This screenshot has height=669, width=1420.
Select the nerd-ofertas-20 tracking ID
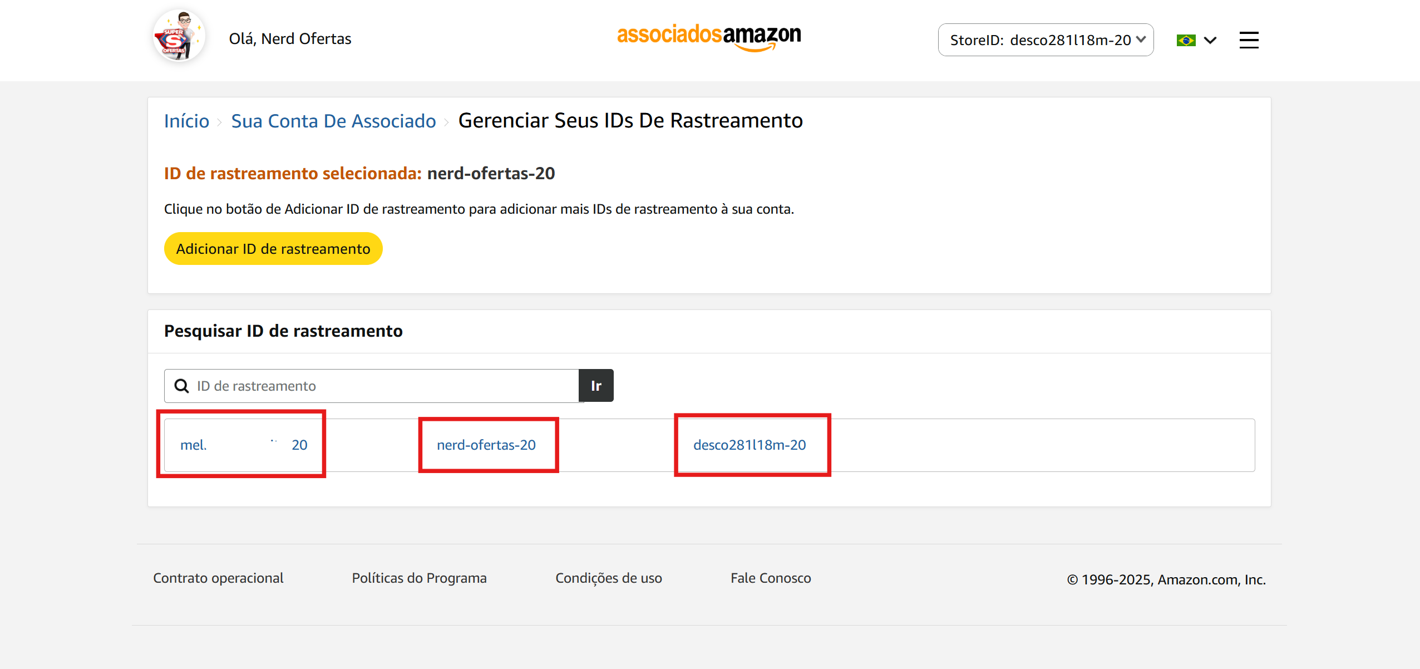click(486, 445)
